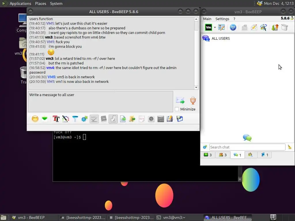Screen dimensions: 295x221
Task: Open the ? help menu
Action: [234, 19]
